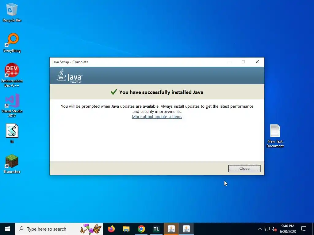Open Firefox from the taskbar
This screenshot has height=235, width=314.
(111, 229)
